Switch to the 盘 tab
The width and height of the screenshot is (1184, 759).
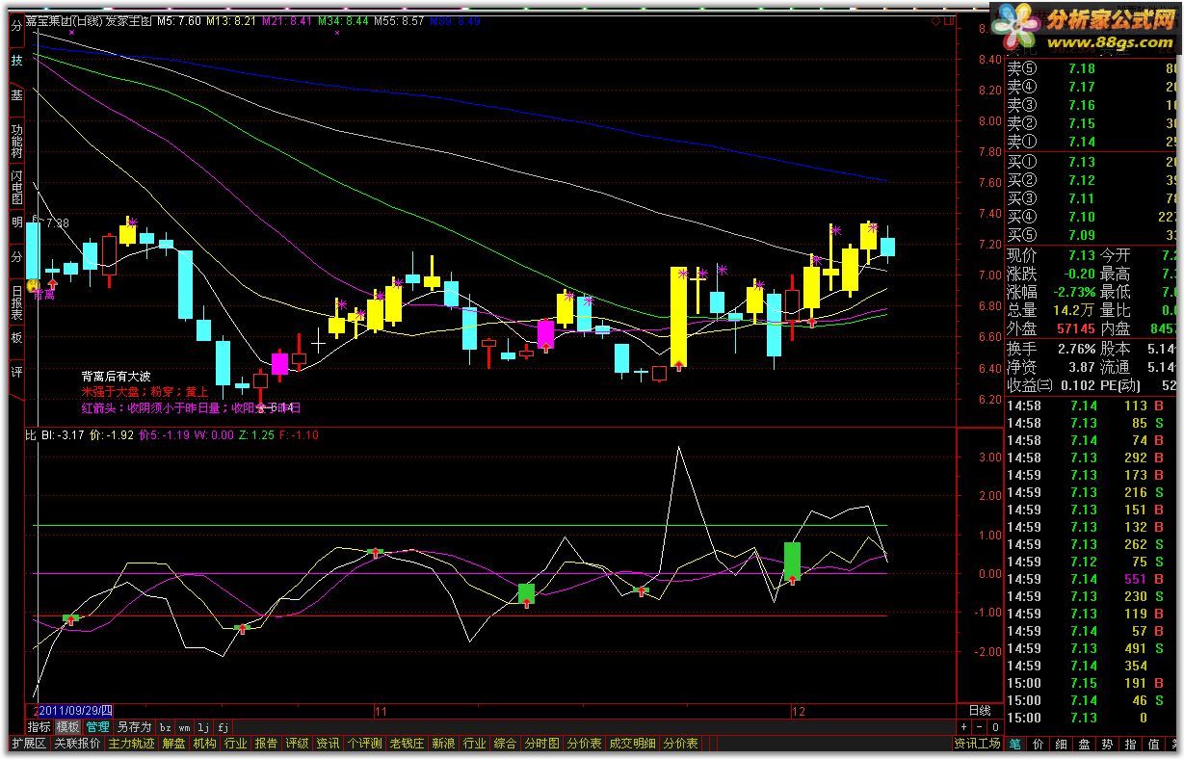pos(1085,744)
